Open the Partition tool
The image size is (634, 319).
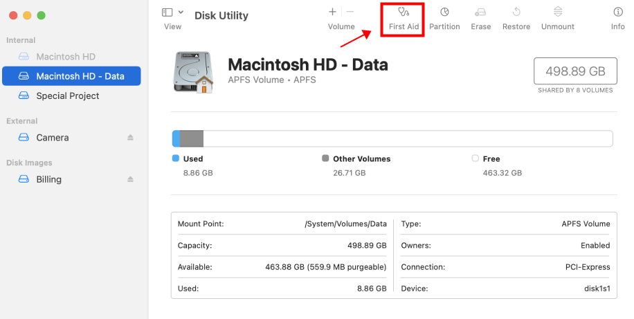[444, 12]
